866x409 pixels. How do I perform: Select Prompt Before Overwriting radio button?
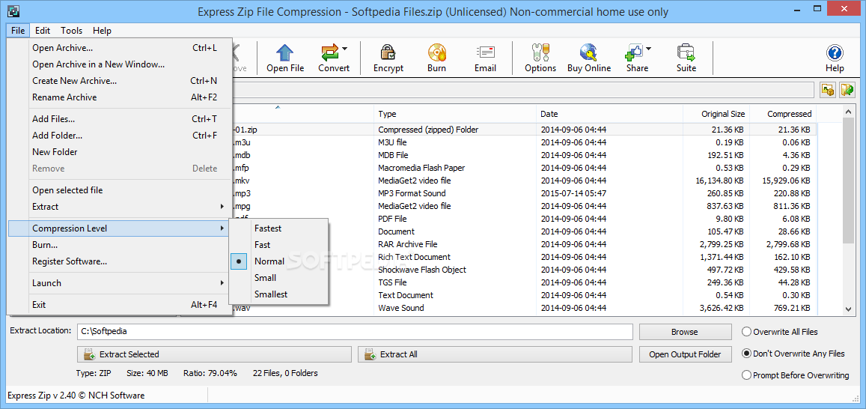click(747, 375)
